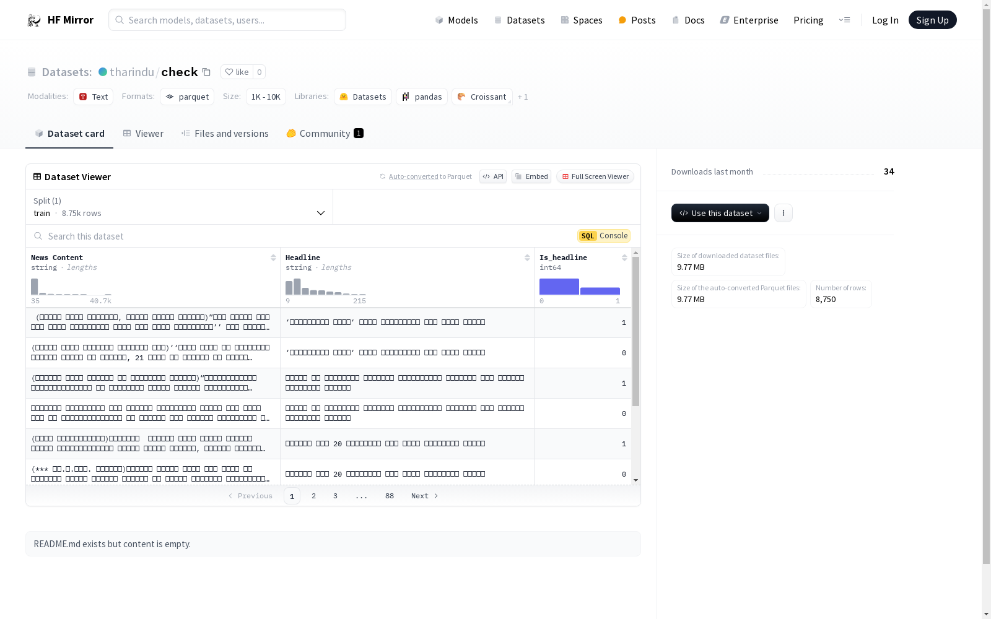Viewport: 991px width, 619px height.
Task: Click the Datasets library tag
Action: tap(363, 97)
